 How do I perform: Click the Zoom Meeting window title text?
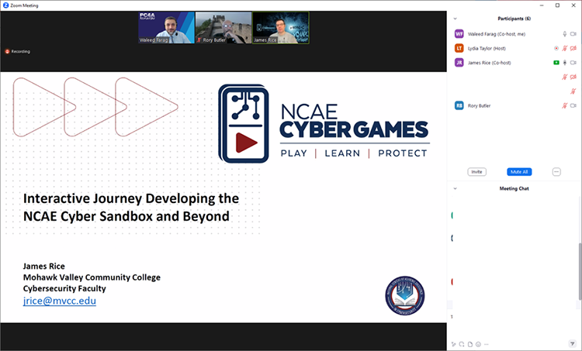click(25, 5)
